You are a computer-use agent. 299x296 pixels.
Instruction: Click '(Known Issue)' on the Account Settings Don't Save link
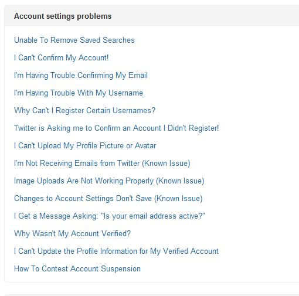(178, 199)
